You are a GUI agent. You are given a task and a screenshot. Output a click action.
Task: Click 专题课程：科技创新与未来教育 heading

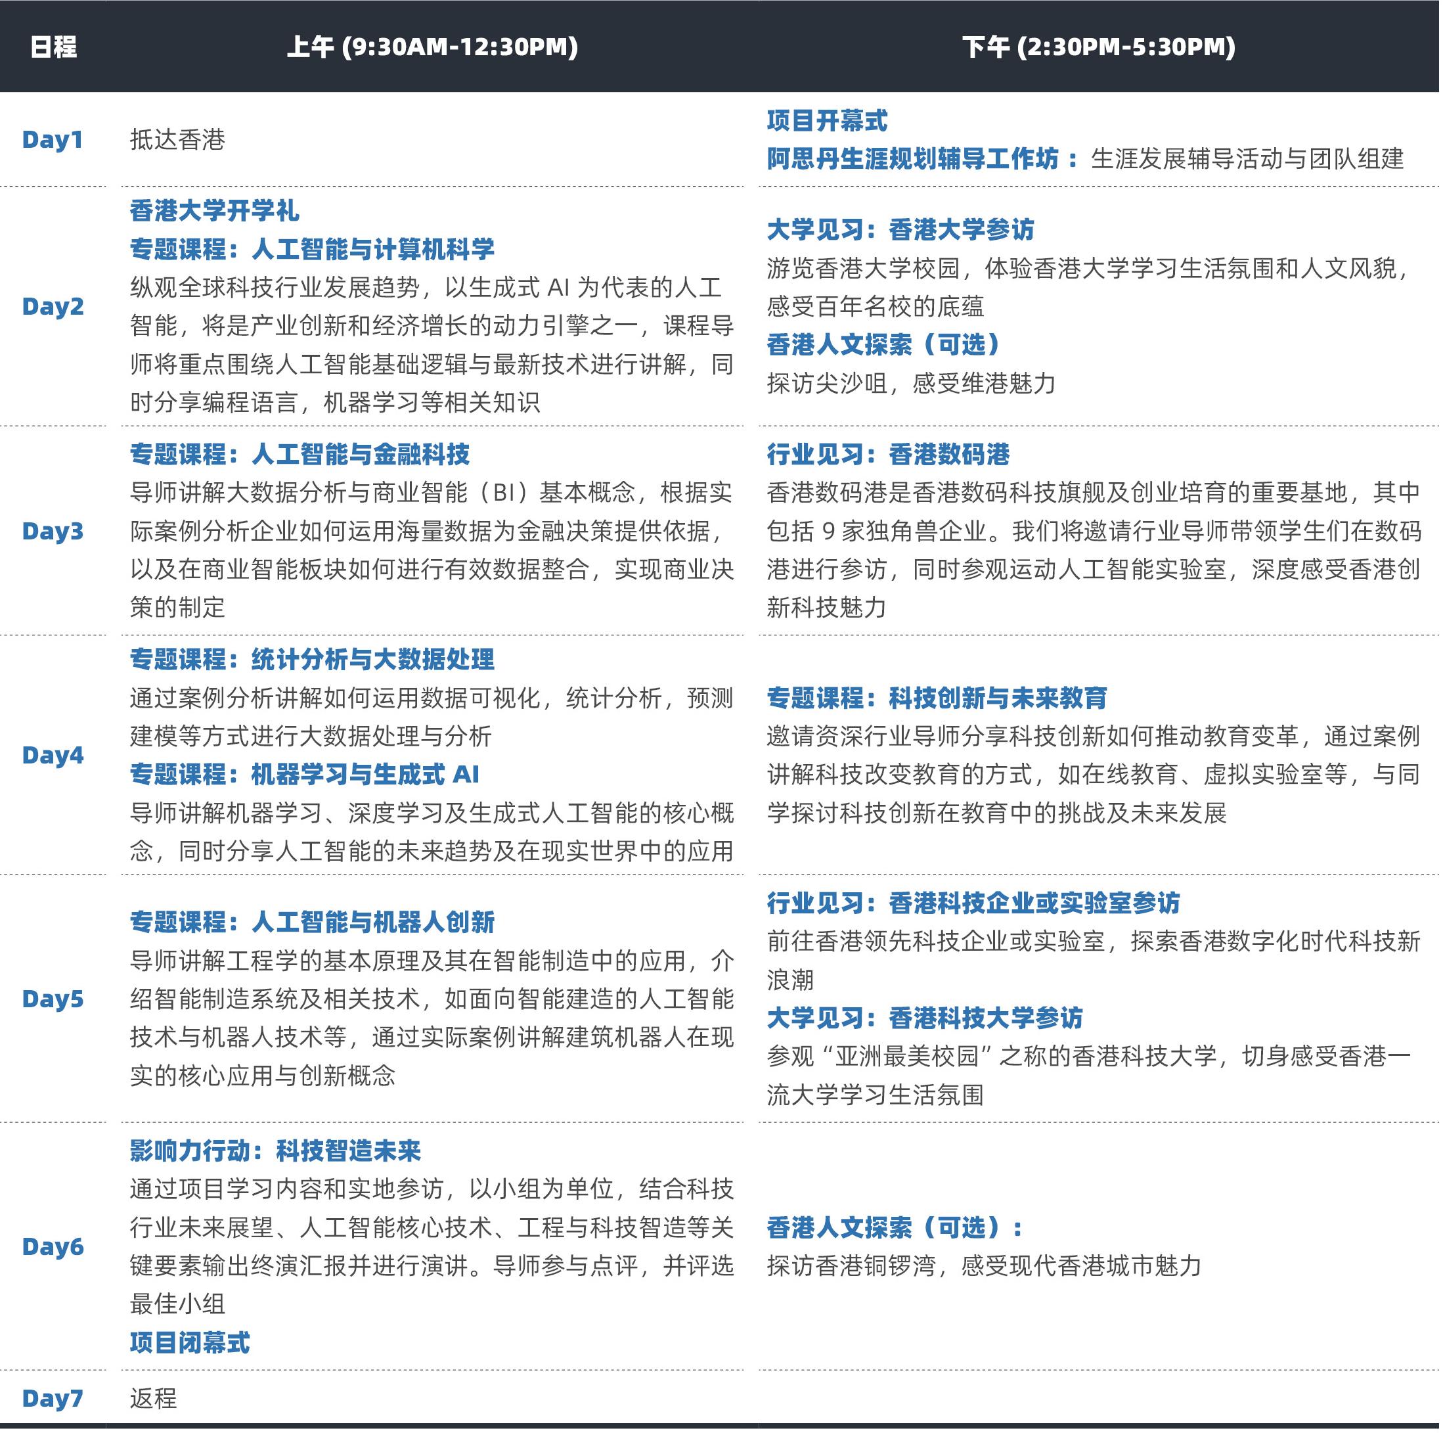click(937, 698)
